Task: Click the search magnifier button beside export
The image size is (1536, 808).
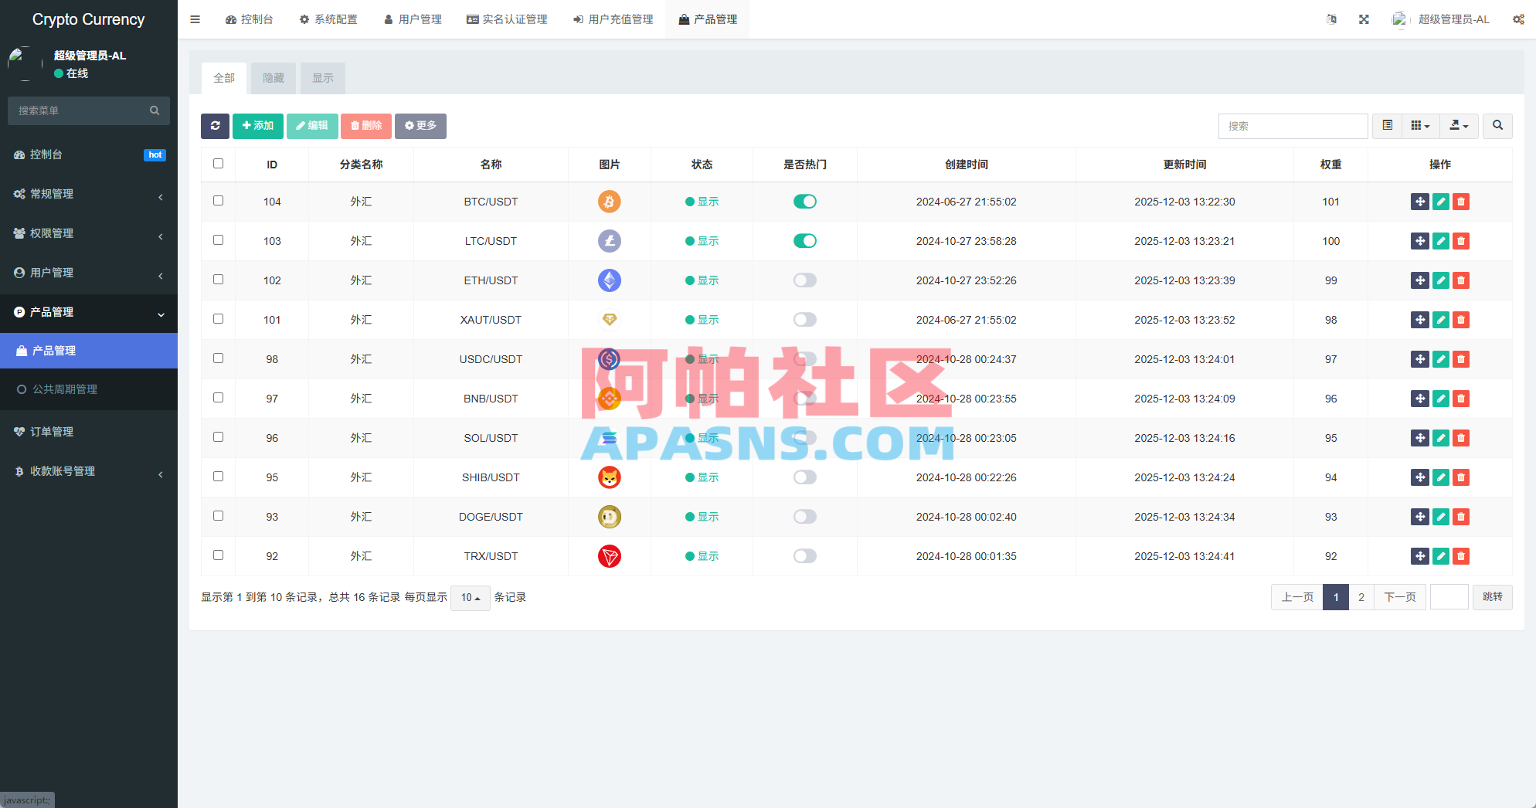Action: 1497,126
